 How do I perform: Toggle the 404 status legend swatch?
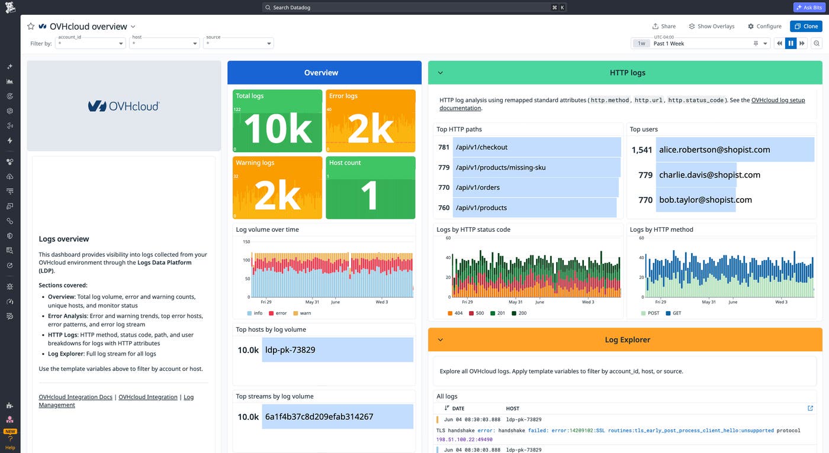(451, 313)
